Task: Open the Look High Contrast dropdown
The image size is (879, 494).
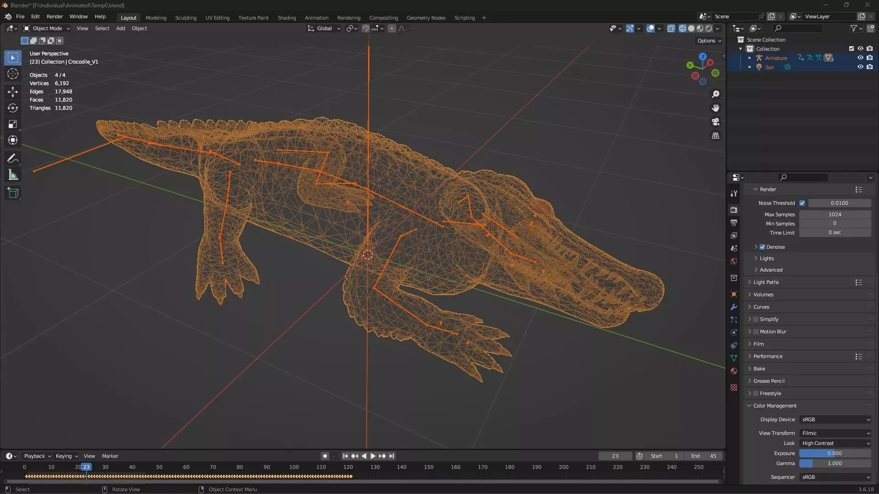Action: pos(835,443)
